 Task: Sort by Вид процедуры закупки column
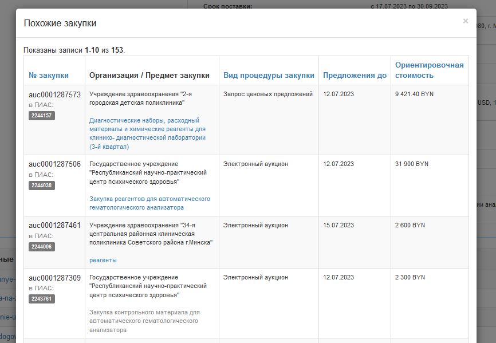(x=269, y=75)
